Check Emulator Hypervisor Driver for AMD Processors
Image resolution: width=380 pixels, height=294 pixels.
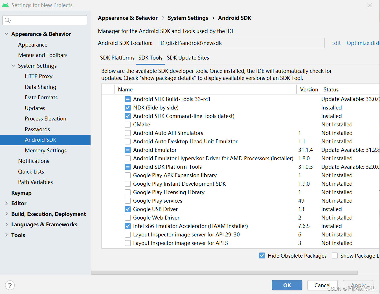pos(128,158)
